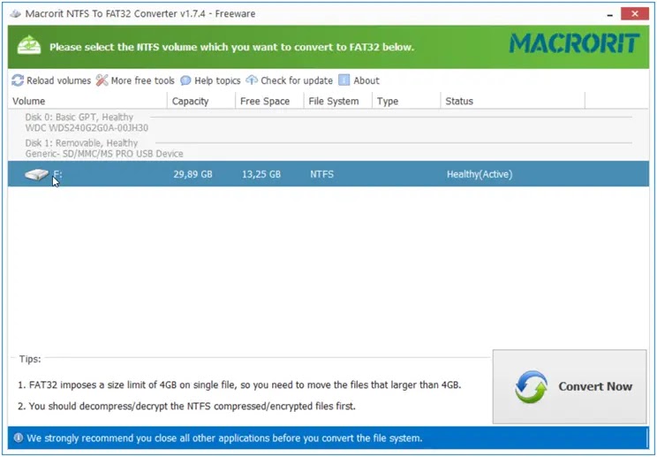Screen dimensions: 657x457
Task: Click Generic- SD/MMC/MS PRO USB Device text
Action: pos(104,154)
